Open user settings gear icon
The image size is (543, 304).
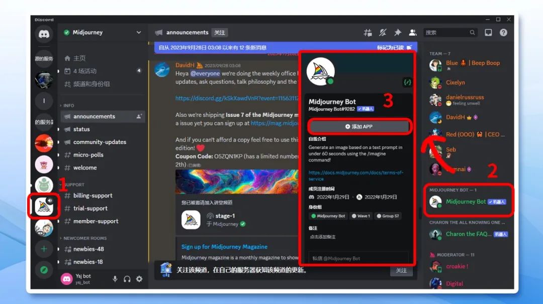(139, 279)
